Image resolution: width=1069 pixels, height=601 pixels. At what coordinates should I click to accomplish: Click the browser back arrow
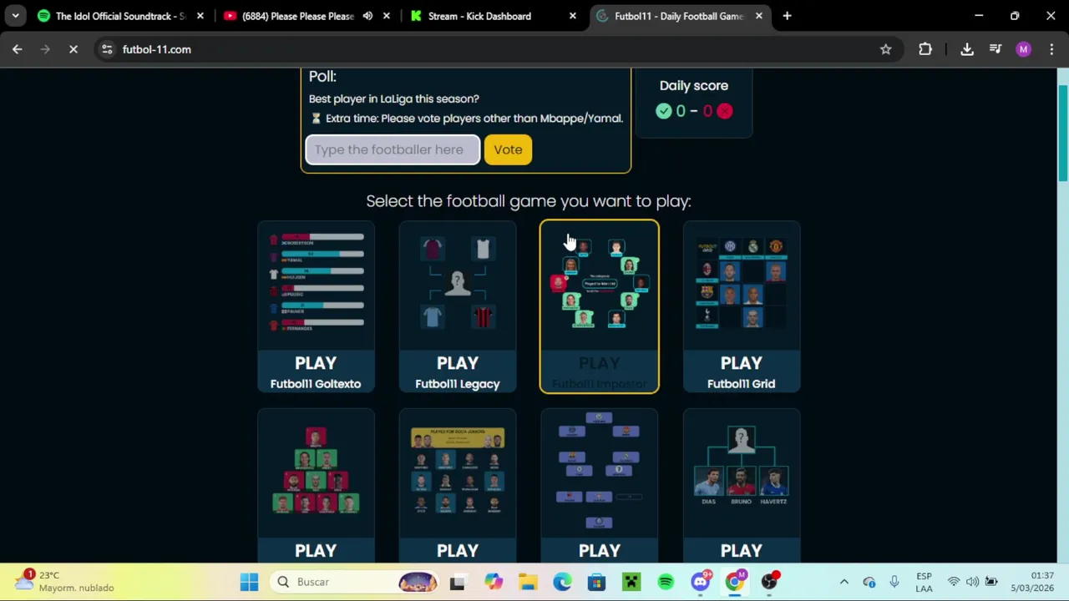pyautogui.click(x=17, y=49)
